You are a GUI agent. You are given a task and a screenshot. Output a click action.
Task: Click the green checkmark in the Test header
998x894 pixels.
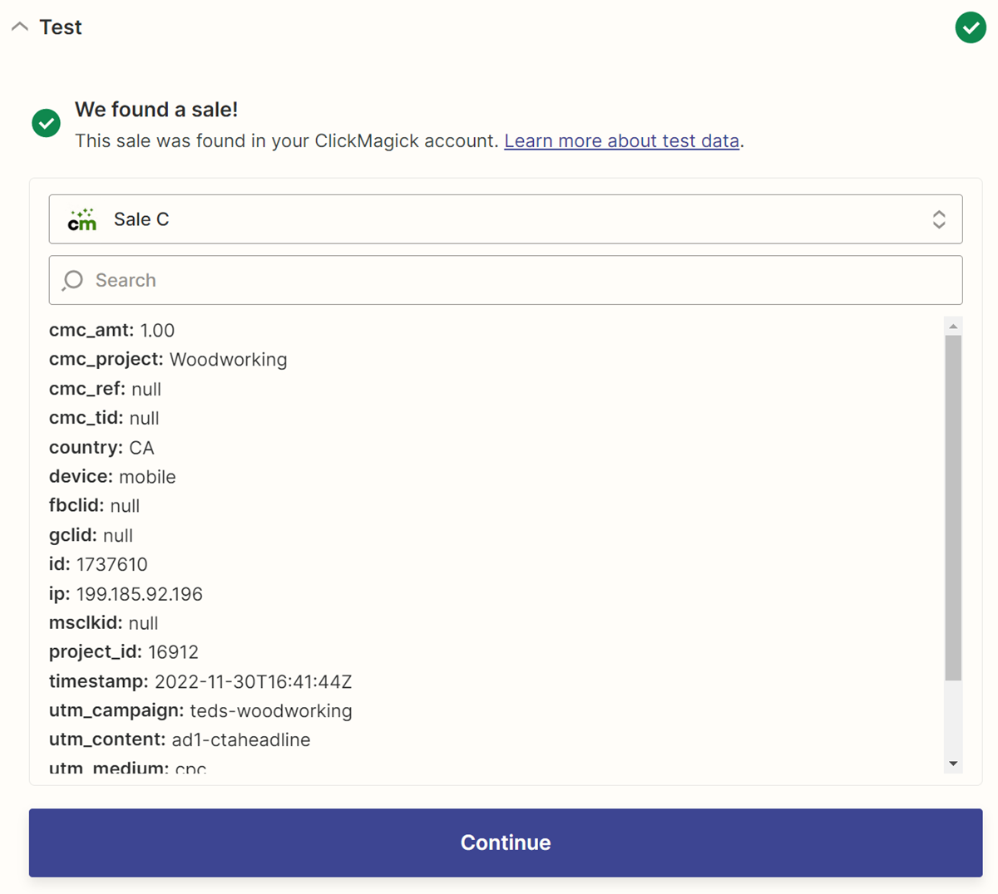point(970,27)
